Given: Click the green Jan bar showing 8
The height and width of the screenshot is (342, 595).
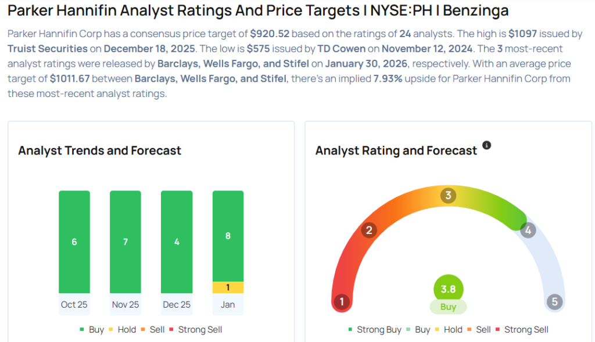Looking at the screenshot, I should 228,236.
